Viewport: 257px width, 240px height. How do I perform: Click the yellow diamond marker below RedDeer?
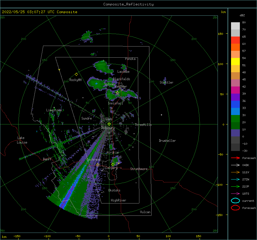117,93
